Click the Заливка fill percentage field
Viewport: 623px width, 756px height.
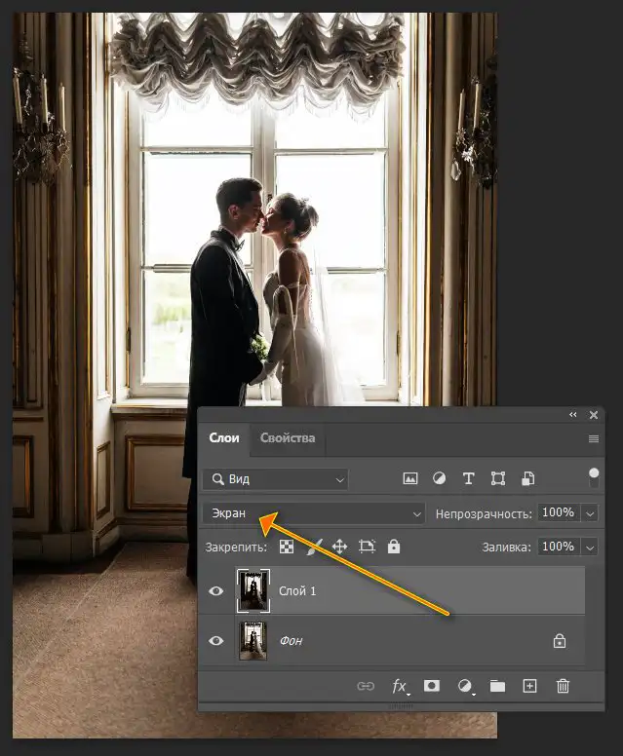[x=559, y=547]
